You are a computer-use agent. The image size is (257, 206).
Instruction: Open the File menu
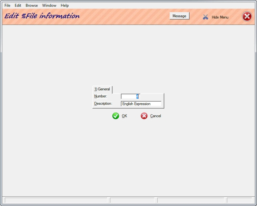point(7,5)
